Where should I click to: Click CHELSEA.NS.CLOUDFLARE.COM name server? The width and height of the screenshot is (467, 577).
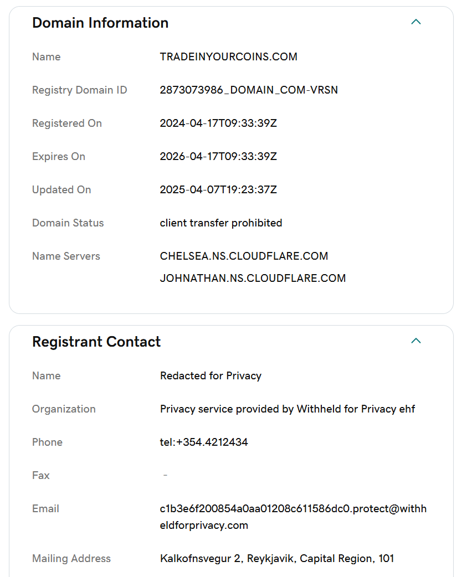click(244, 256)
